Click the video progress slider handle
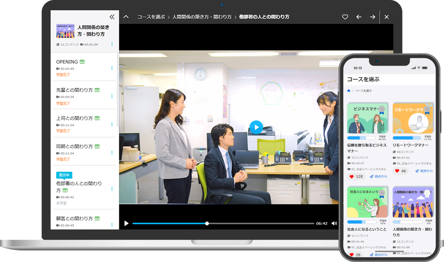 point(207,223)
